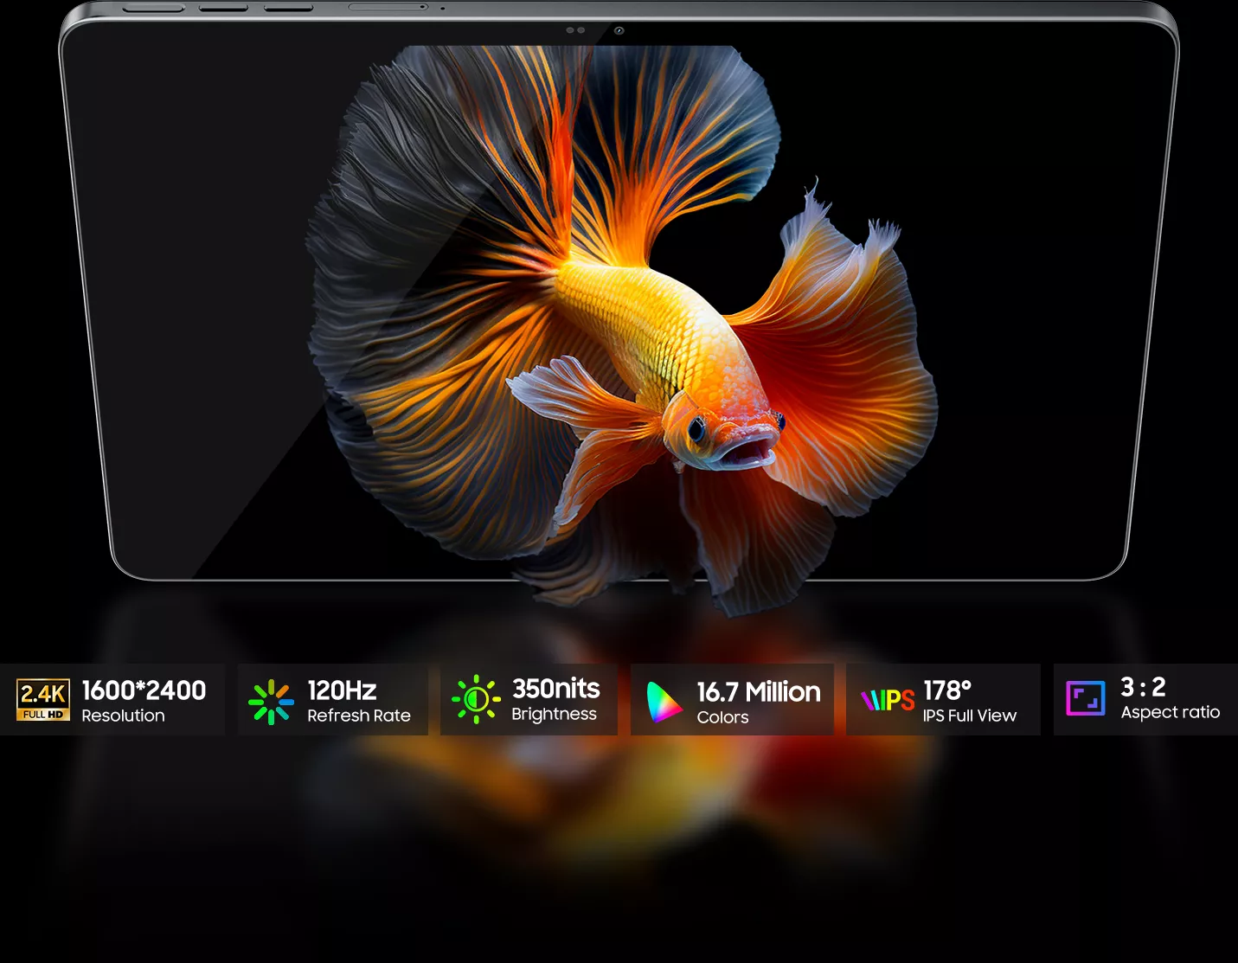The width and height of the screenshot is (1238, 963).
Task: Click the card tray slot on tablet's top edge
Action: coord(388,7)
